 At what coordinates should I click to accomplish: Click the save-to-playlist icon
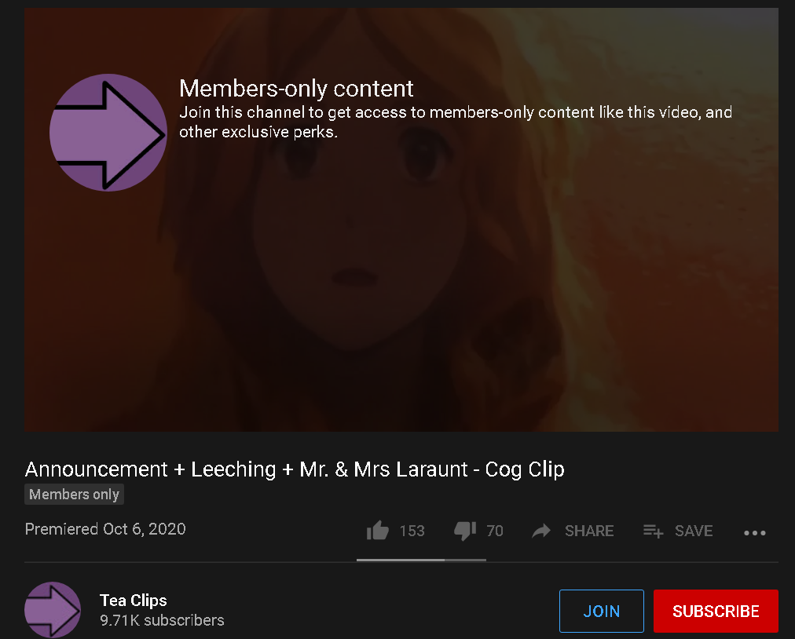click(653, 531)
